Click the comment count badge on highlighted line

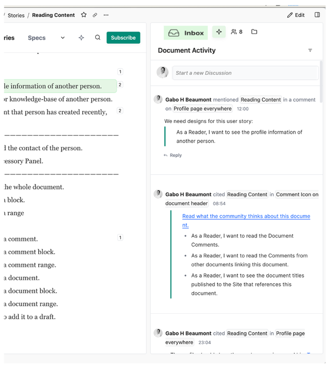pyautogui.click(x=120, y=85)
